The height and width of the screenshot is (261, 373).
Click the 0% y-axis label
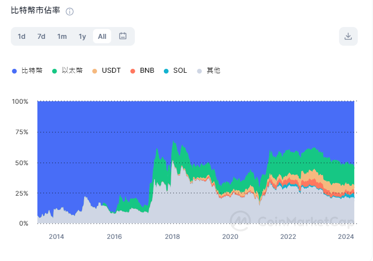pyautogui.click(x=24, y=224)
